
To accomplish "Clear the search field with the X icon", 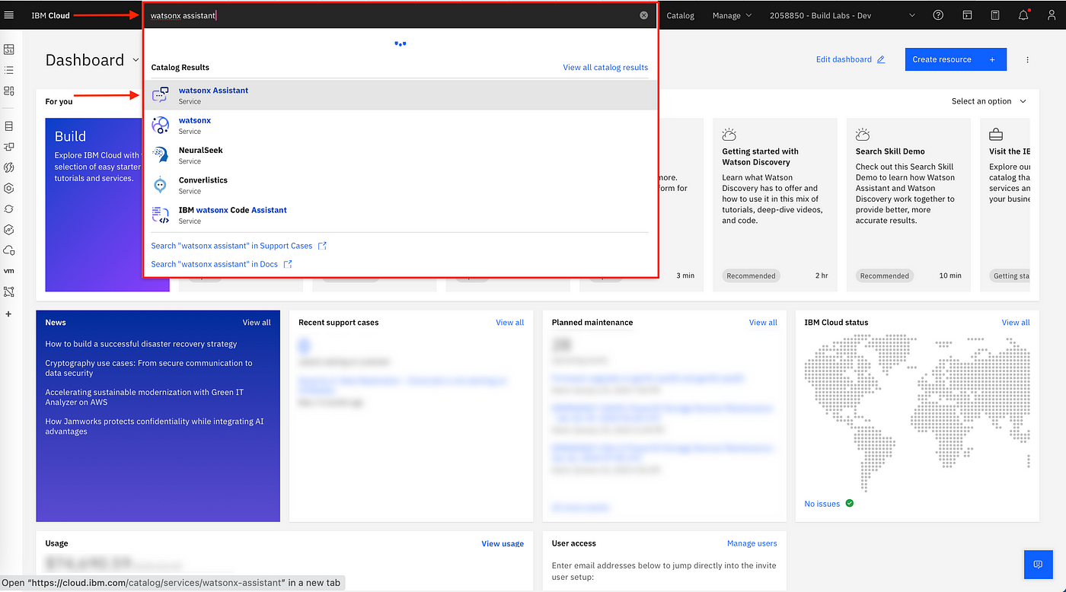I will pos(643,15).
